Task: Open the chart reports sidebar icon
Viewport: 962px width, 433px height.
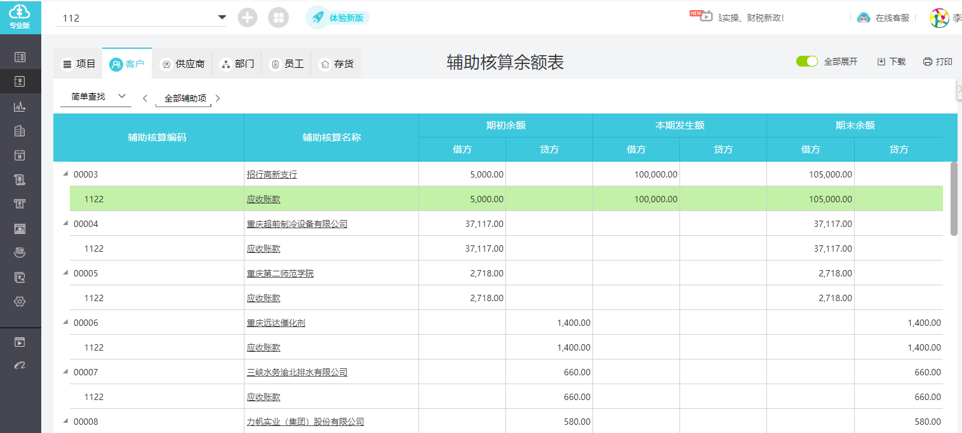Action: 20,107
